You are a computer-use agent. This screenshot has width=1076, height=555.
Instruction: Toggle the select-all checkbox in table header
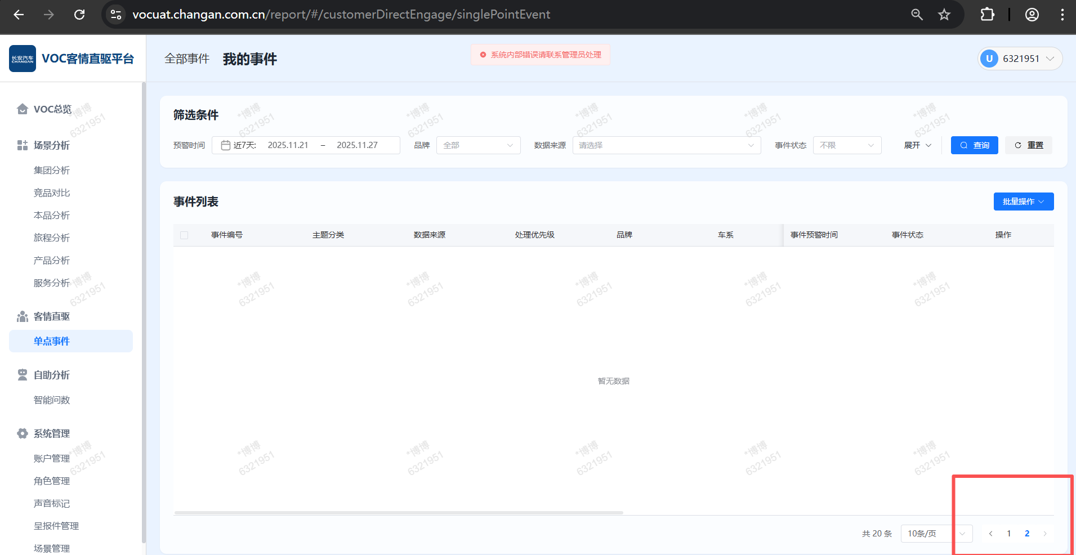tap(184, 235)
